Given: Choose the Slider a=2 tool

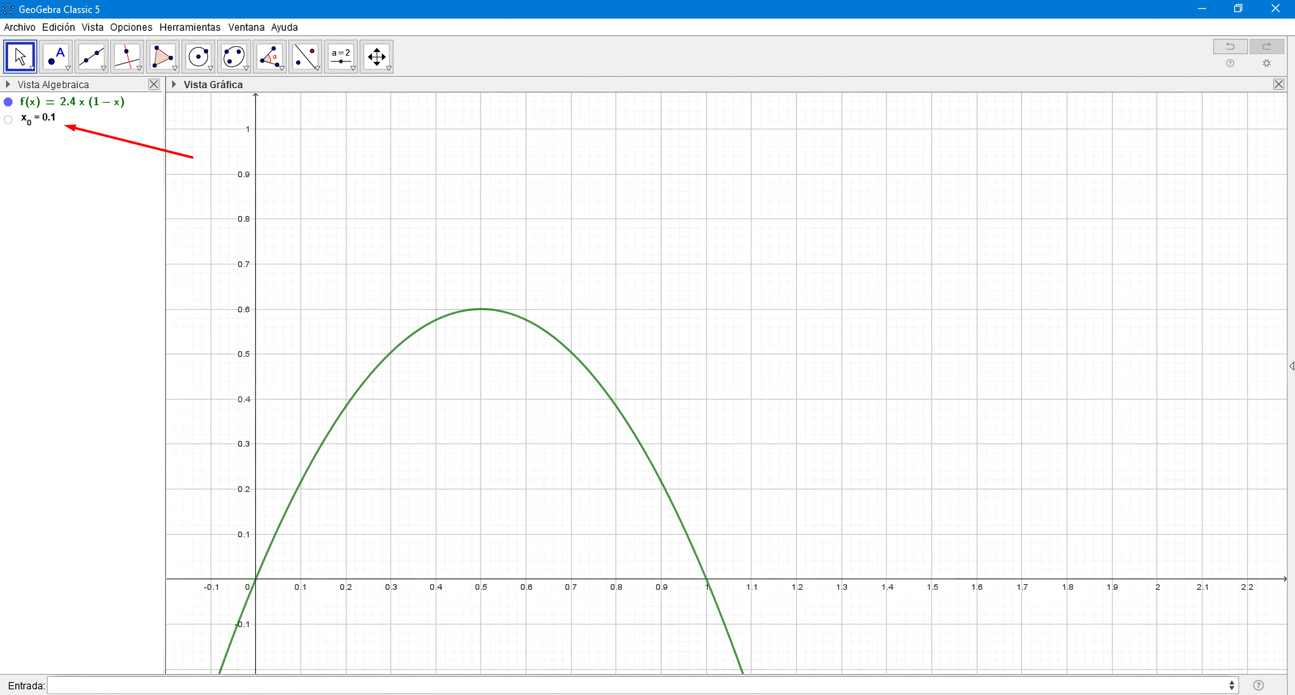Looking at the screenshot, I should click(341, 56).
